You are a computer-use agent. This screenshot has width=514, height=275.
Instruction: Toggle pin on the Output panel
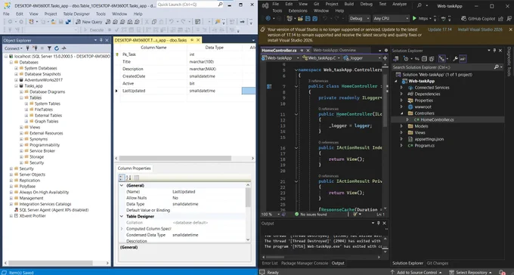pos(378,223)
